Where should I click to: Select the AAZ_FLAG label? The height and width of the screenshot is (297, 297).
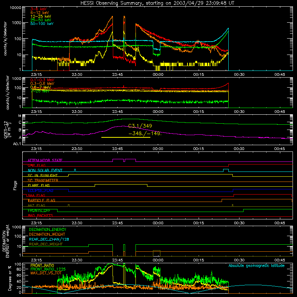36,206
